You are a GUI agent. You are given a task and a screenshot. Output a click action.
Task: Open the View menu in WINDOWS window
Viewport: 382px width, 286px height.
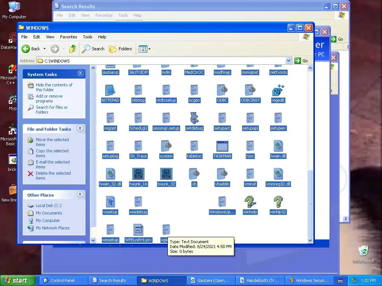coord(50,37)
